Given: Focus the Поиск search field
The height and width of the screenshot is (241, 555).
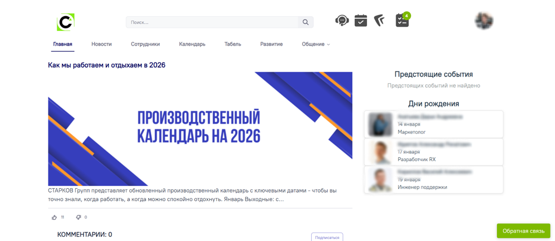Looking at the screenshot, I should (x=212, y=22).
